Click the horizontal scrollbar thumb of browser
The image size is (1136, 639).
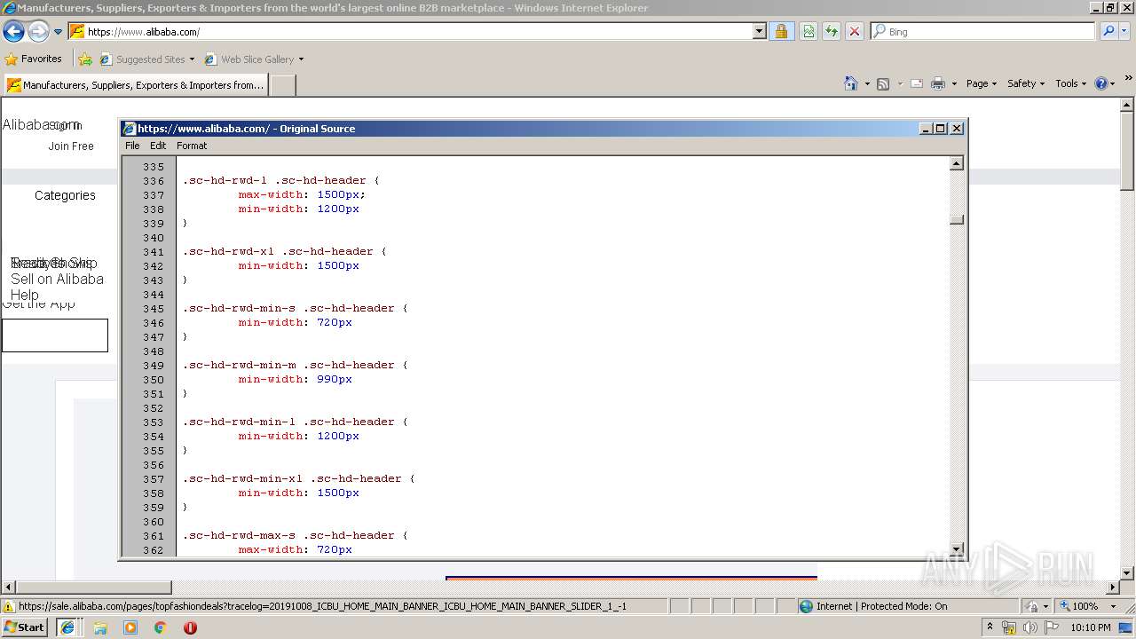click(94, 588)
